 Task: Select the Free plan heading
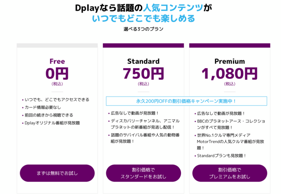point(57,61)
